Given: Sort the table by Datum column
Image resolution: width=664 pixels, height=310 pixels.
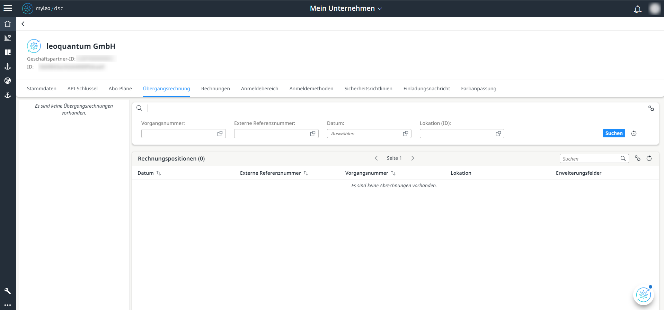Looking at the screenshot, I should click(159, 173).
